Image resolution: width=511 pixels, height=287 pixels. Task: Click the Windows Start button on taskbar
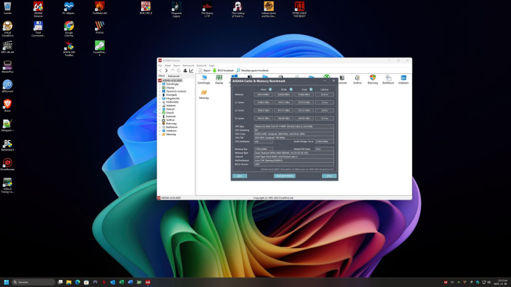pos(6,282)
